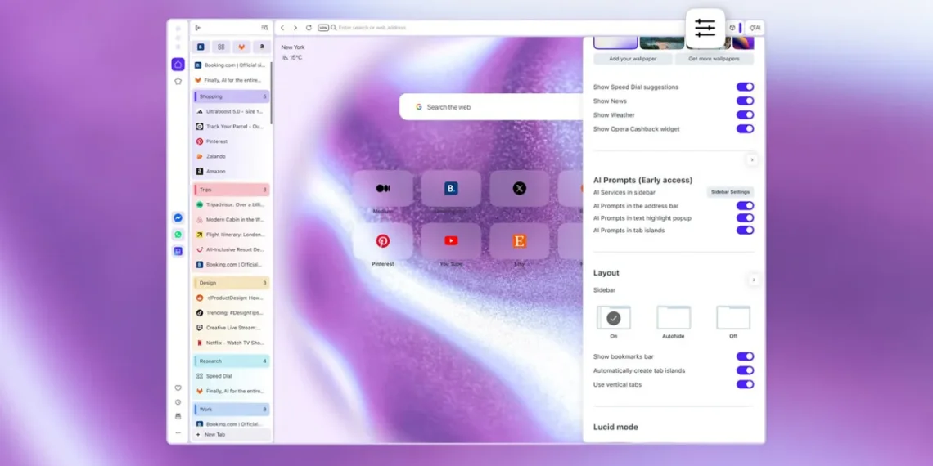The width and height of the screenshot is (933, 466).
Task: Switch to the Tripadvisor tab
Action: (232, 204)
